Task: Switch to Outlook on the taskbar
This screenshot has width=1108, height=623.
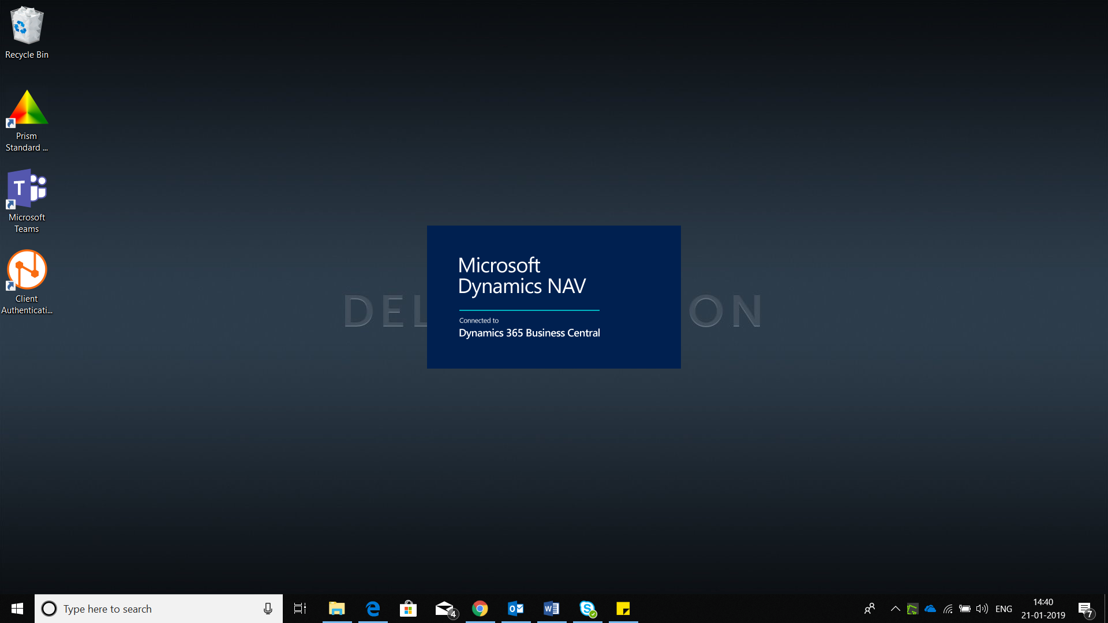Action: pos(516,609)
